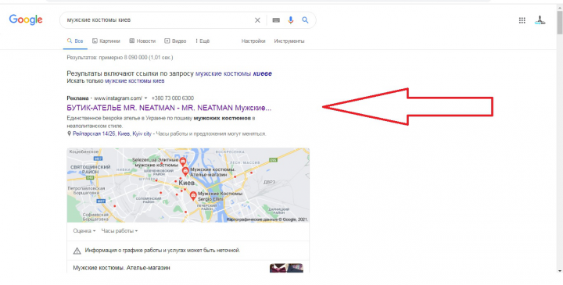Open Настройки
This screenshot has width=563, height=285.
253,41
